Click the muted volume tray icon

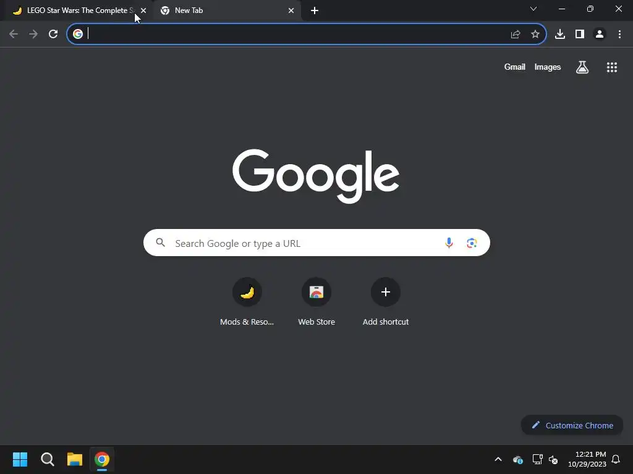pyautogui.click(x=553, y=459)
